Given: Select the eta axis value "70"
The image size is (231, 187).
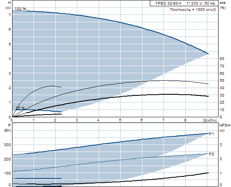Looking at the screenshot, I should click(222, 66).
